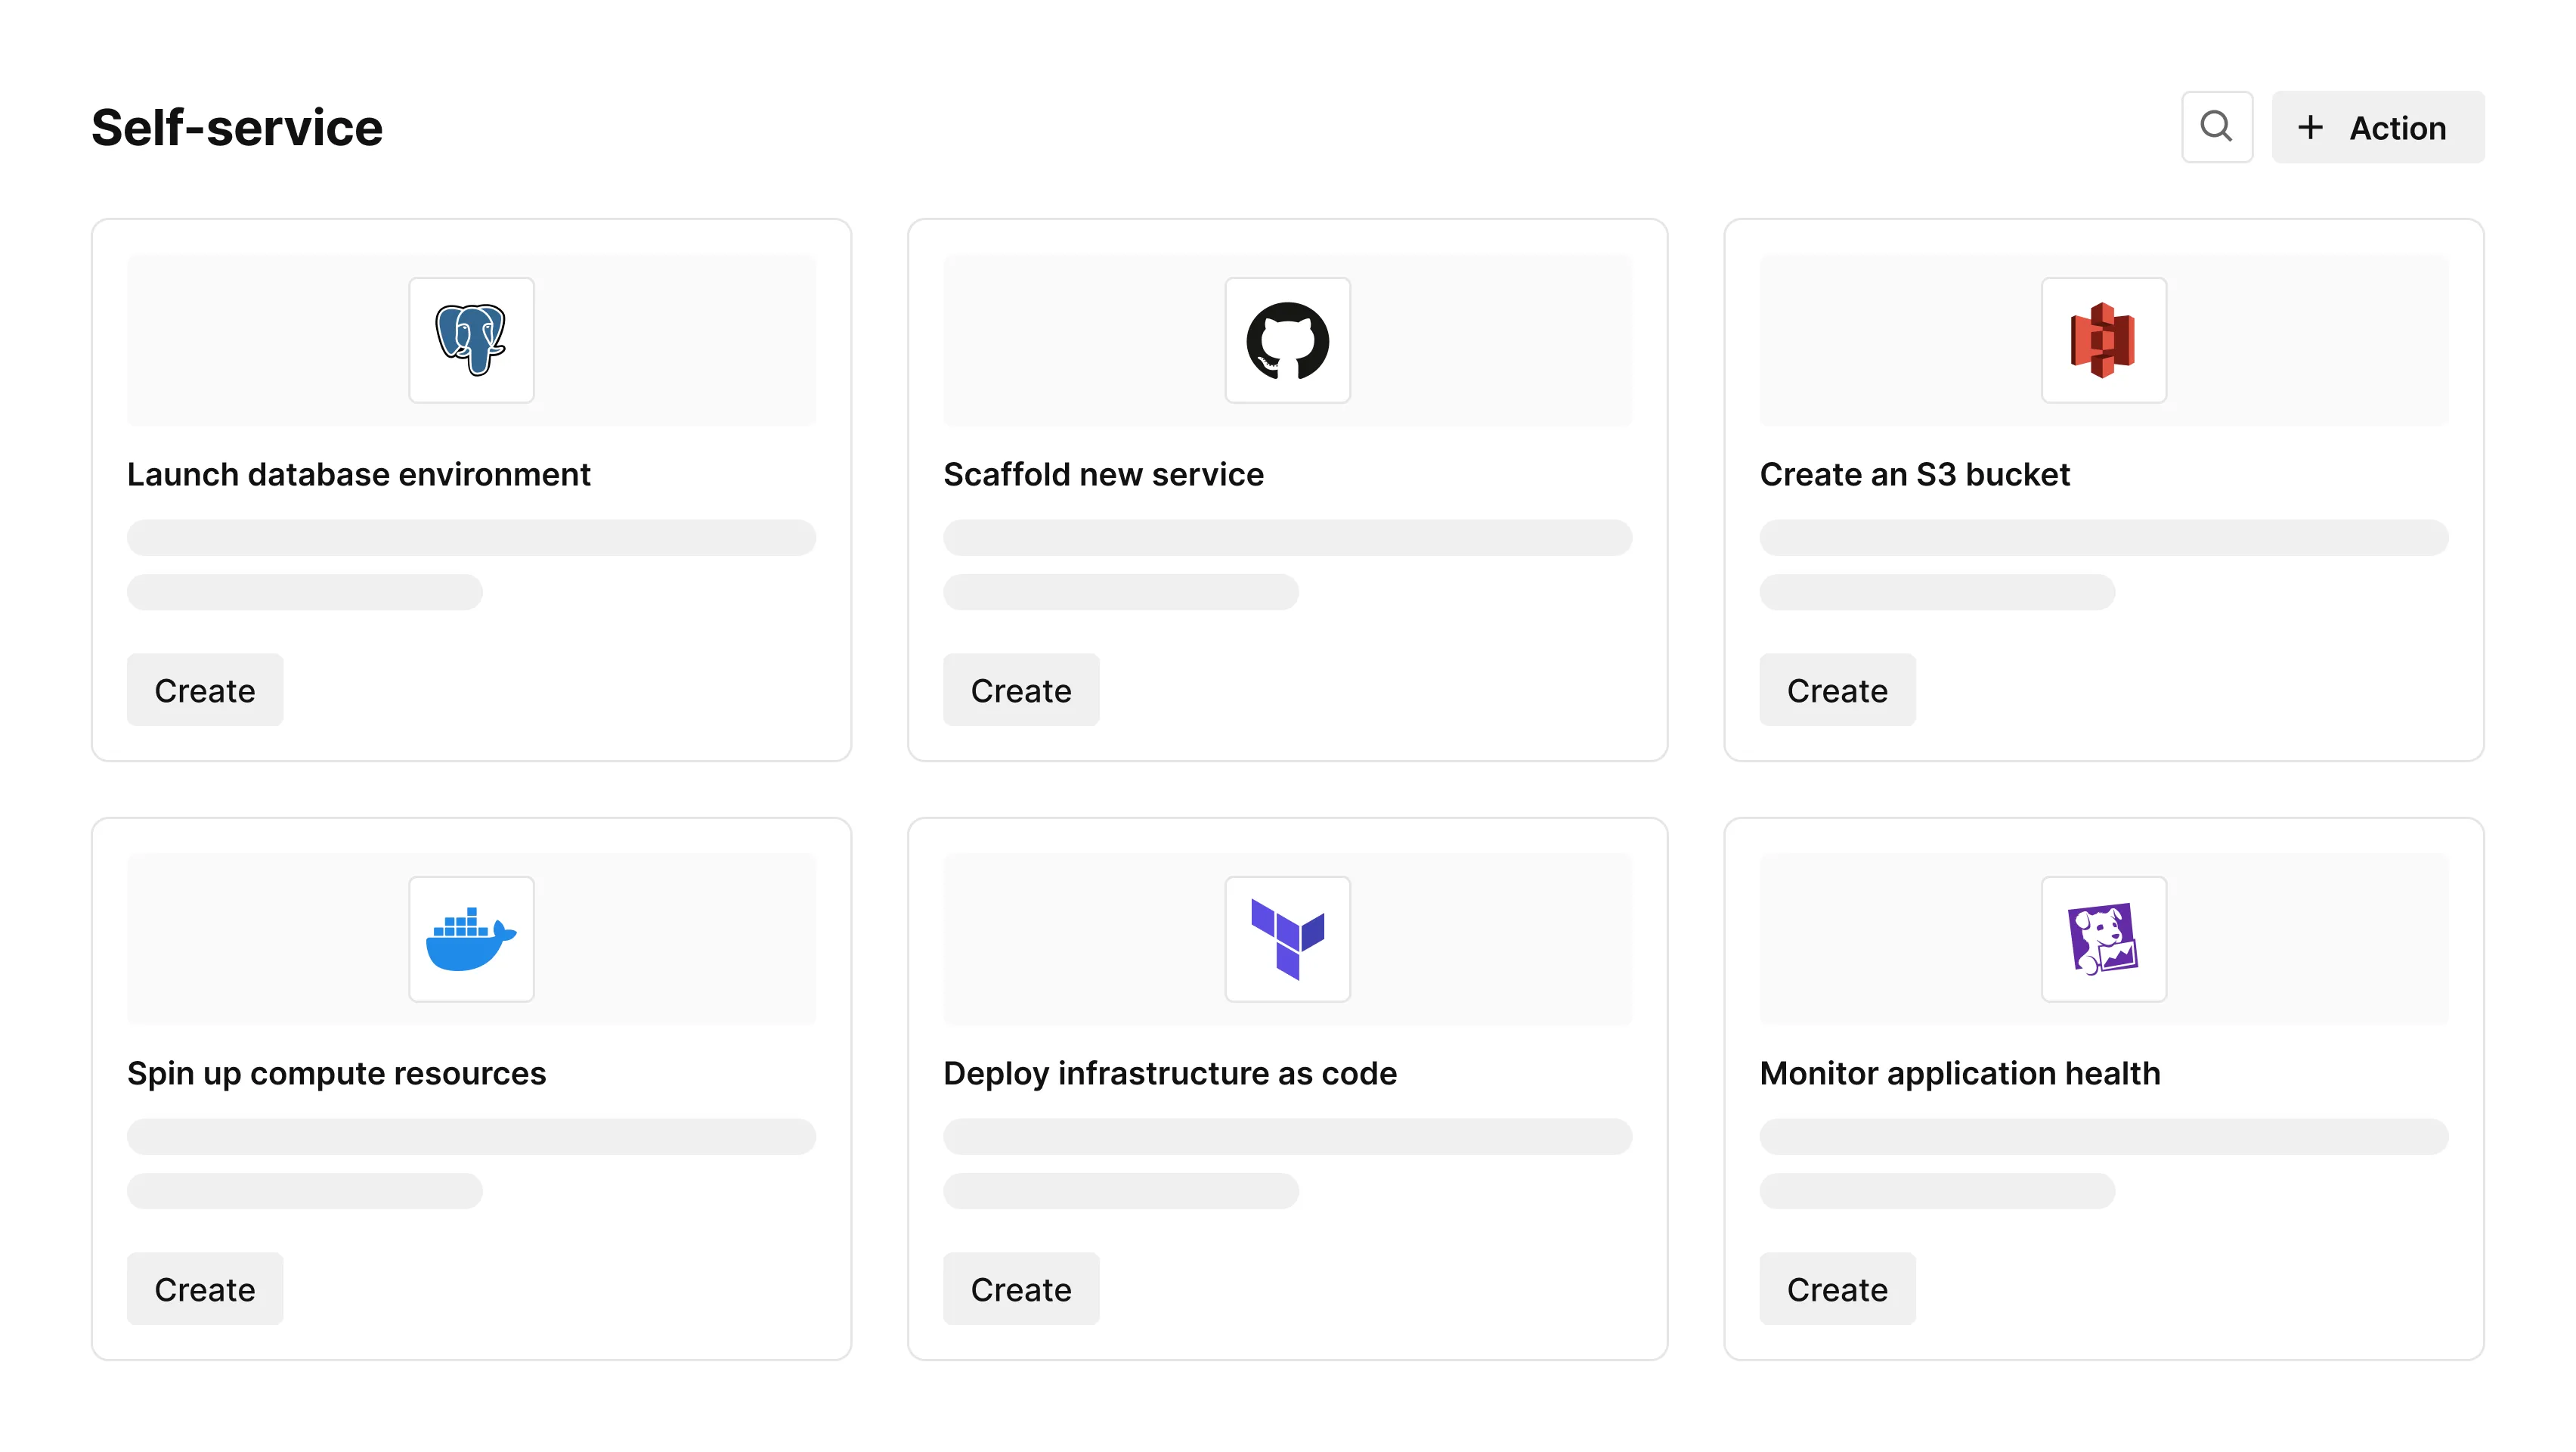
Task: Create under Spin up compute resources
Action: tap(205, 1288)
